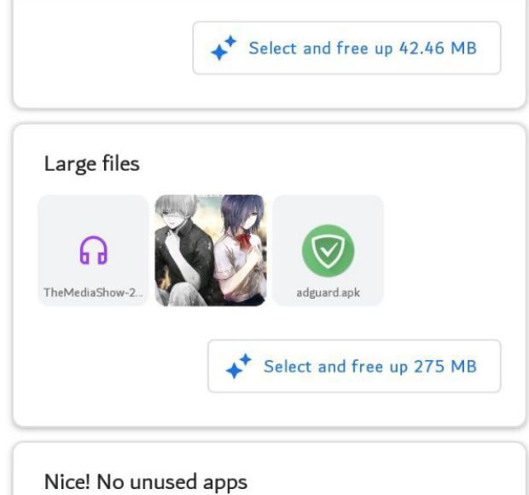Open the TheMediaShow audio file tile
The width and height of the screenshot is (529, 495).
94,250
